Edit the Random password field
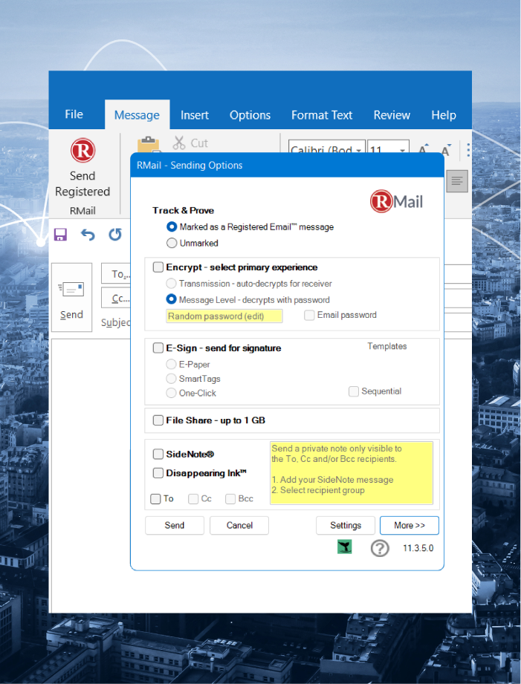Screen dimensions: 521x684 click(x=224, y=316)
